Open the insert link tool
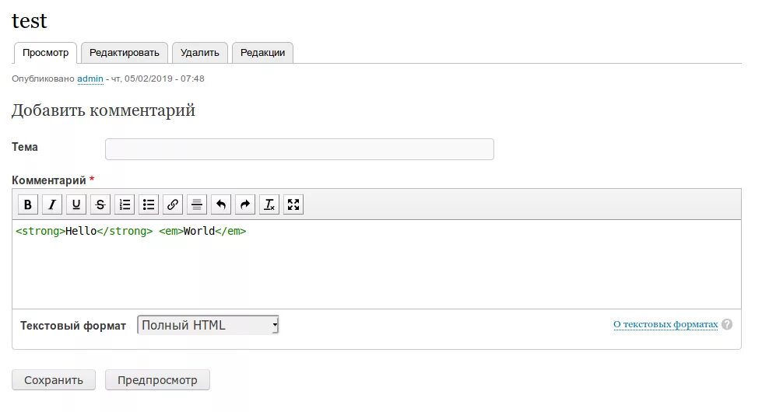 (173, 204)
